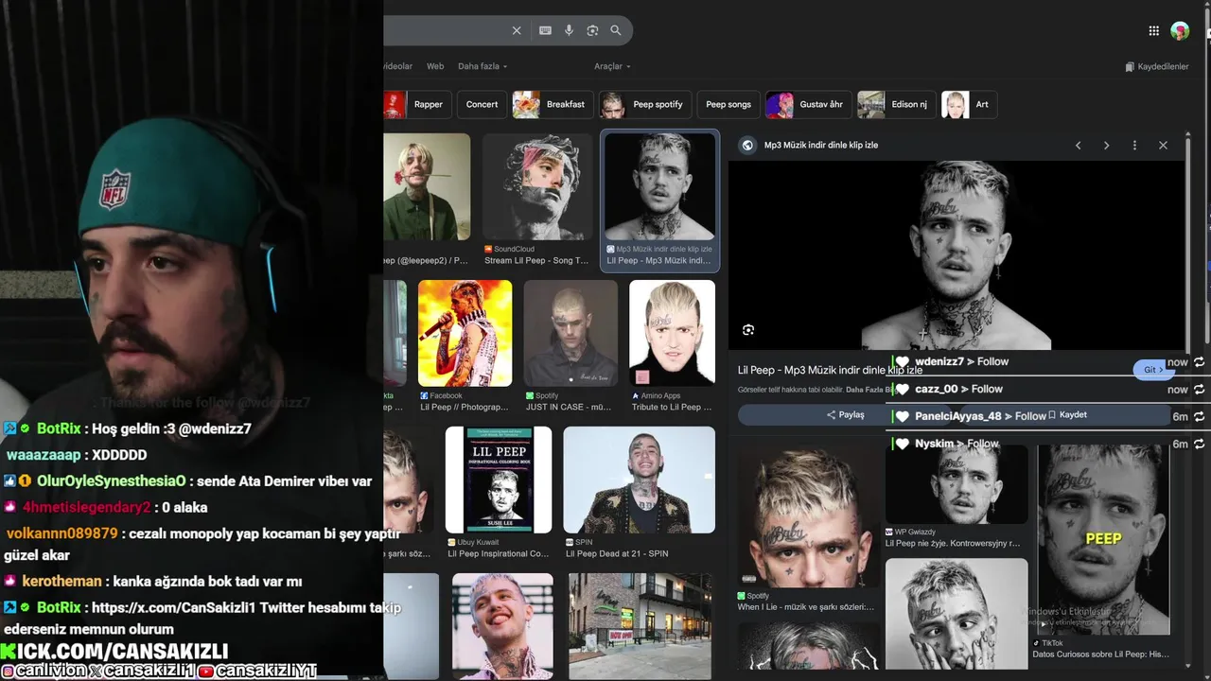Select the Peep songs filter chip

pyautogui.click(x=728, y=104)
